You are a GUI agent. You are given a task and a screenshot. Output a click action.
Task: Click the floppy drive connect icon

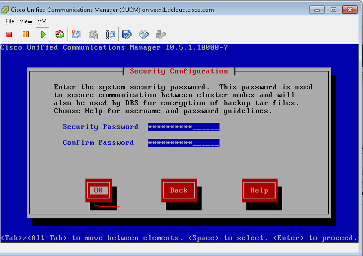pyautogui.click(x=127, y=34)
